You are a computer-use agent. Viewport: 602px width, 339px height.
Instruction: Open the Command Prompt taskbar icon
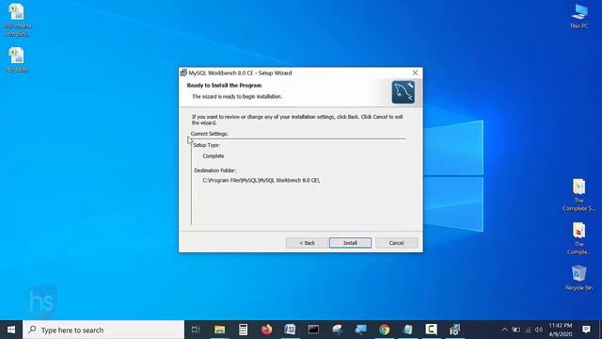[x=313, y=330]
